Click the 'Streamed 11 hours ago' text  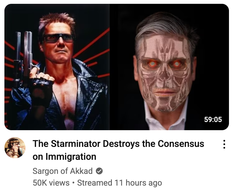point(119,183)
